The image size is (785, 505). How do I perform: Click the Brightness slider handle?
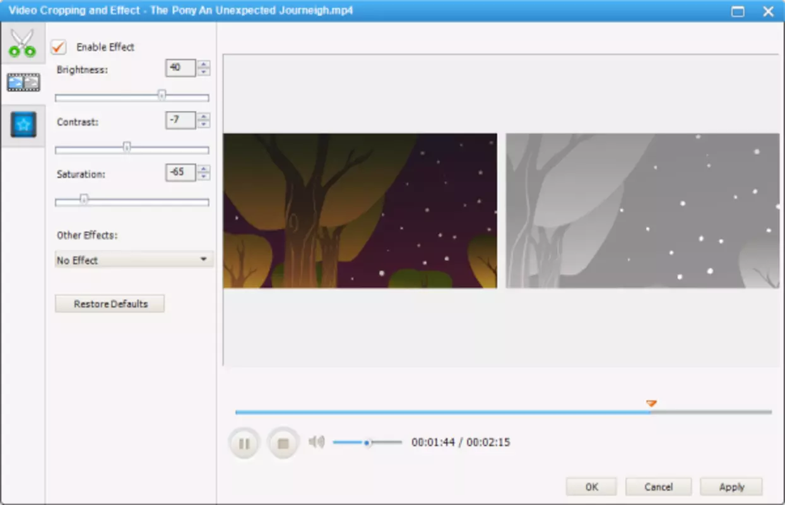click(x=162, y=95)
